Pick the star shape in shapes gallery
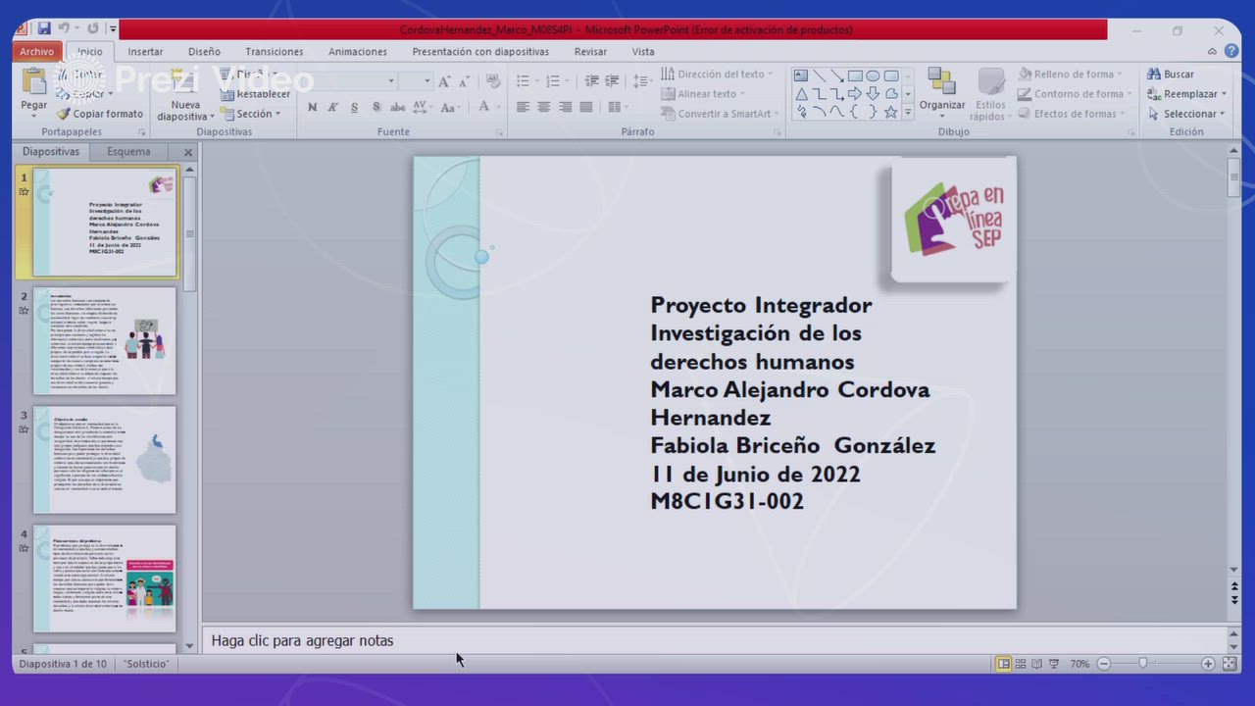The width and height of the screenshot is (1255, 706). (890, 112)
